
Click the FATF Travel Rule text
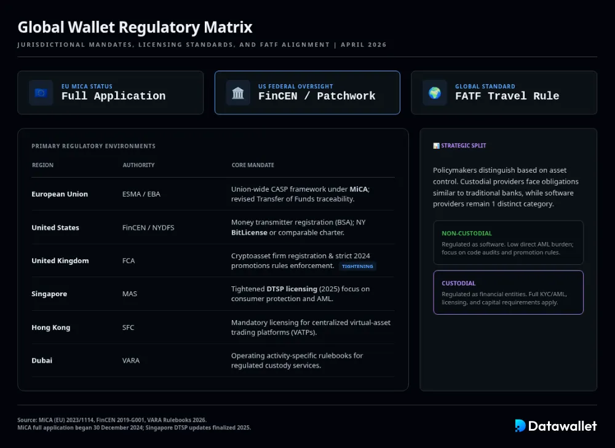click(x=507, y=96)
